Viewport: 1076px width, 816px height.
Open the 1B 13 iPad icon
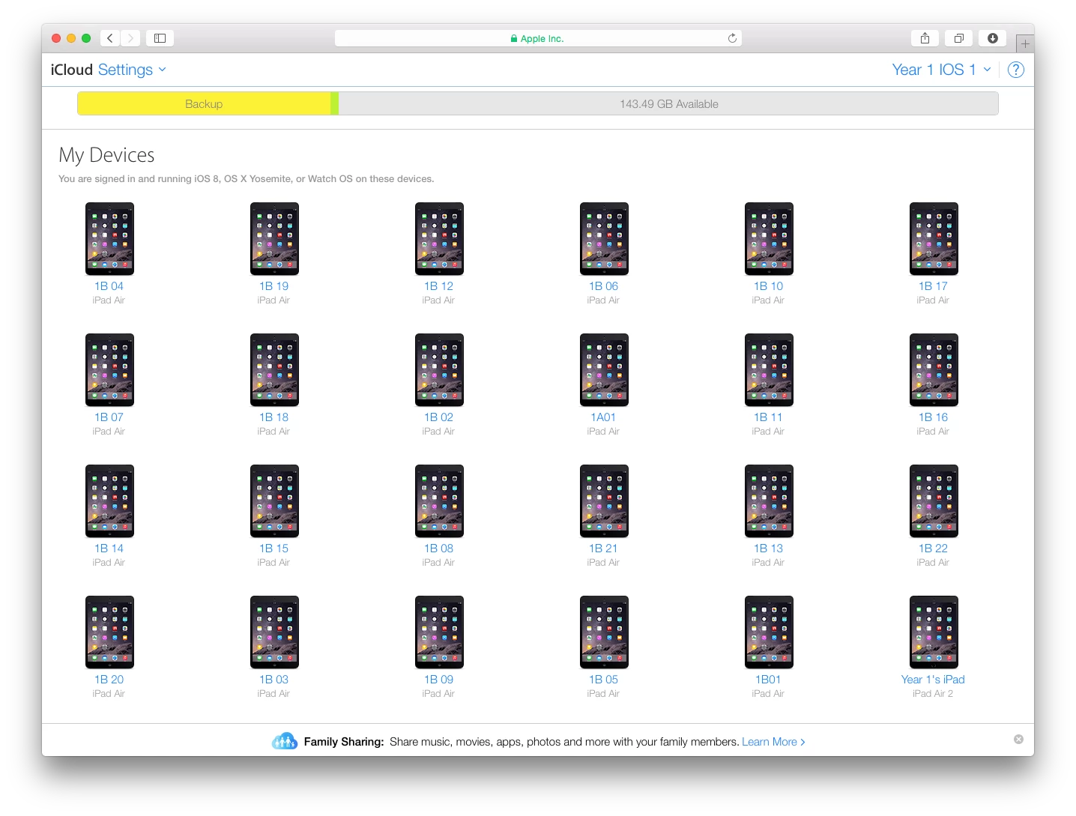(x=769, y=501)
